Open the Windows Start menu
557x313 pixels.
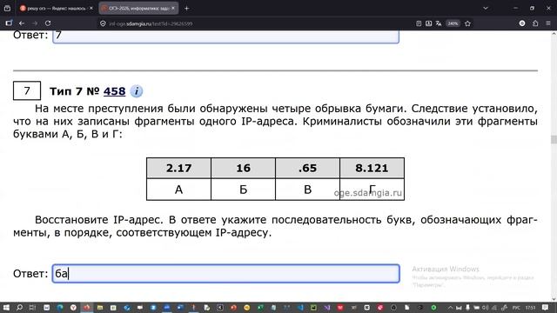6,308
